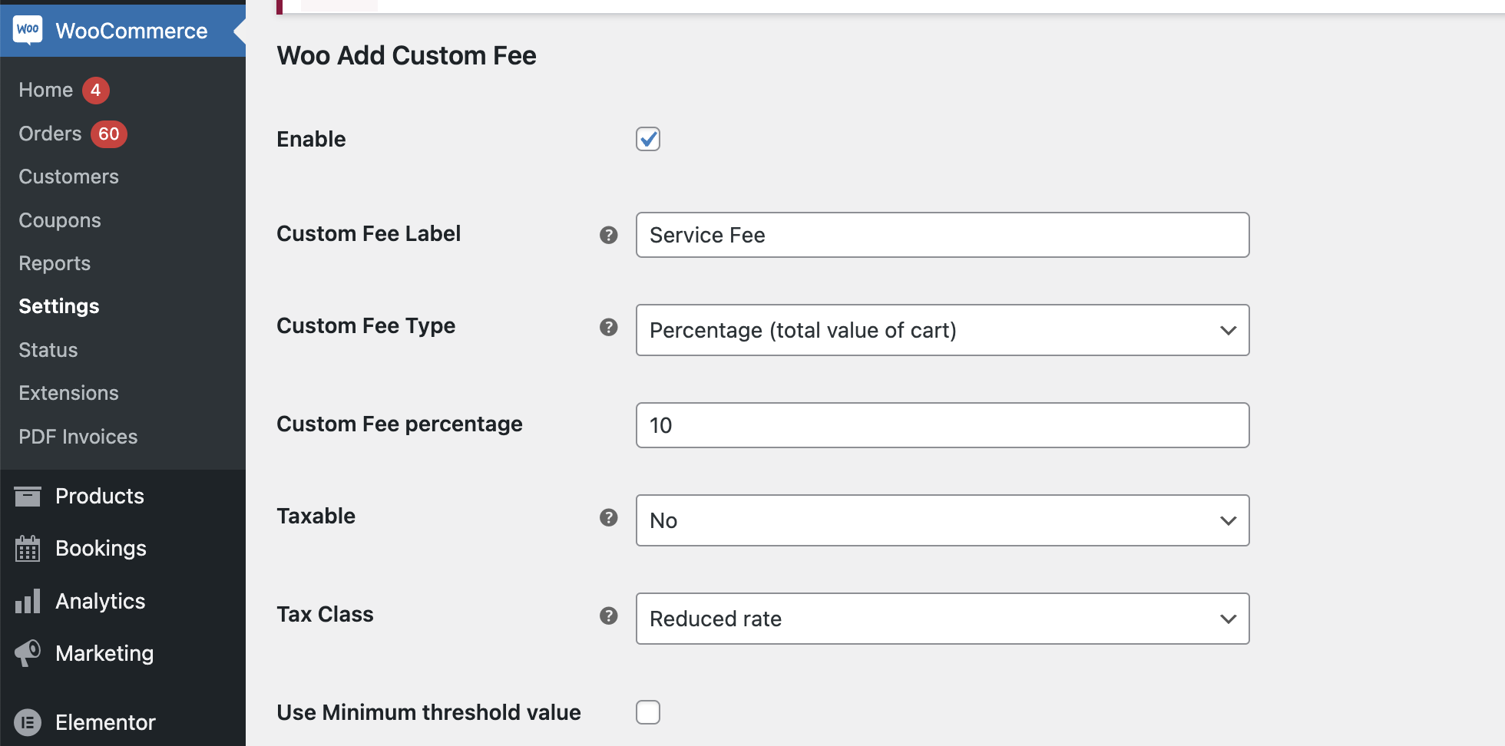This screenshot has height=746, width=1505.
Task: Click the Elementor circle icon
Action: click(28, 722)
